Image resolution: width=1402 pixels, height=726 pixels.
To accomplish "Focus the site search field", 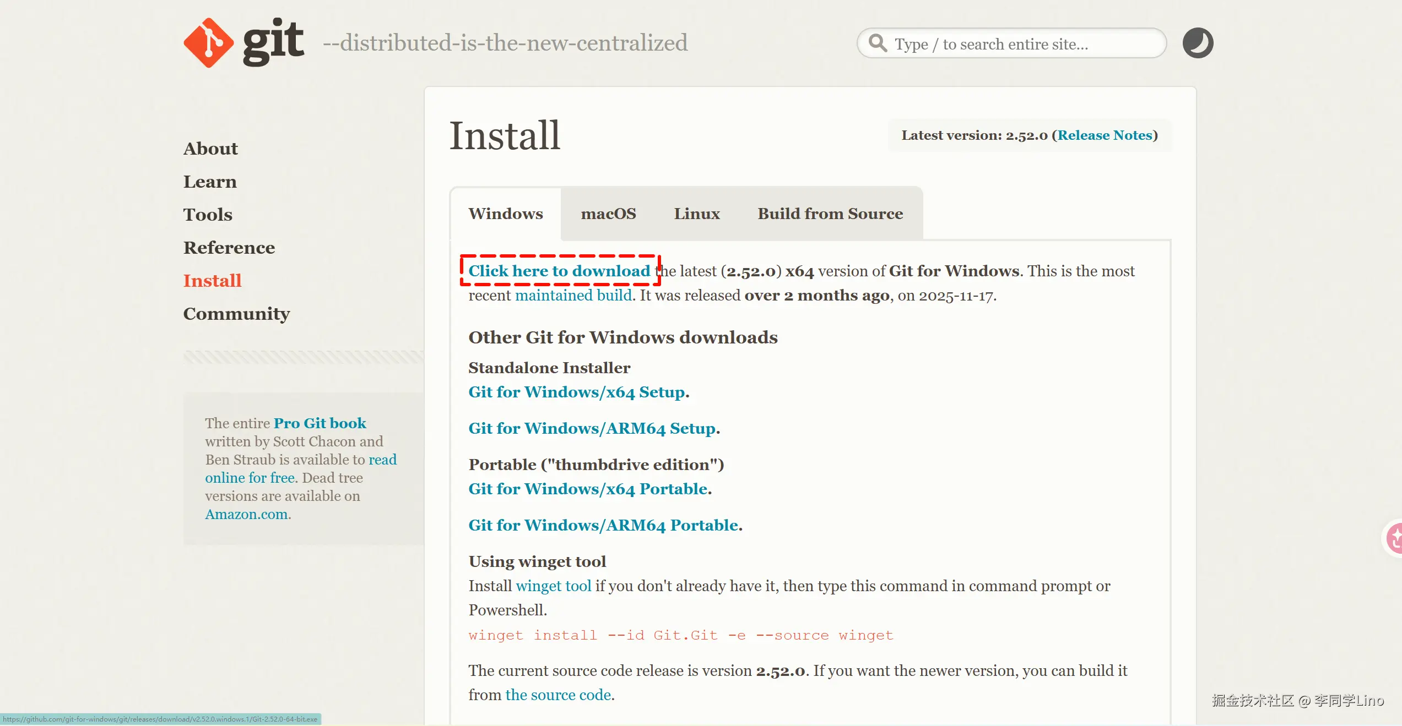I will (1019, 44).
